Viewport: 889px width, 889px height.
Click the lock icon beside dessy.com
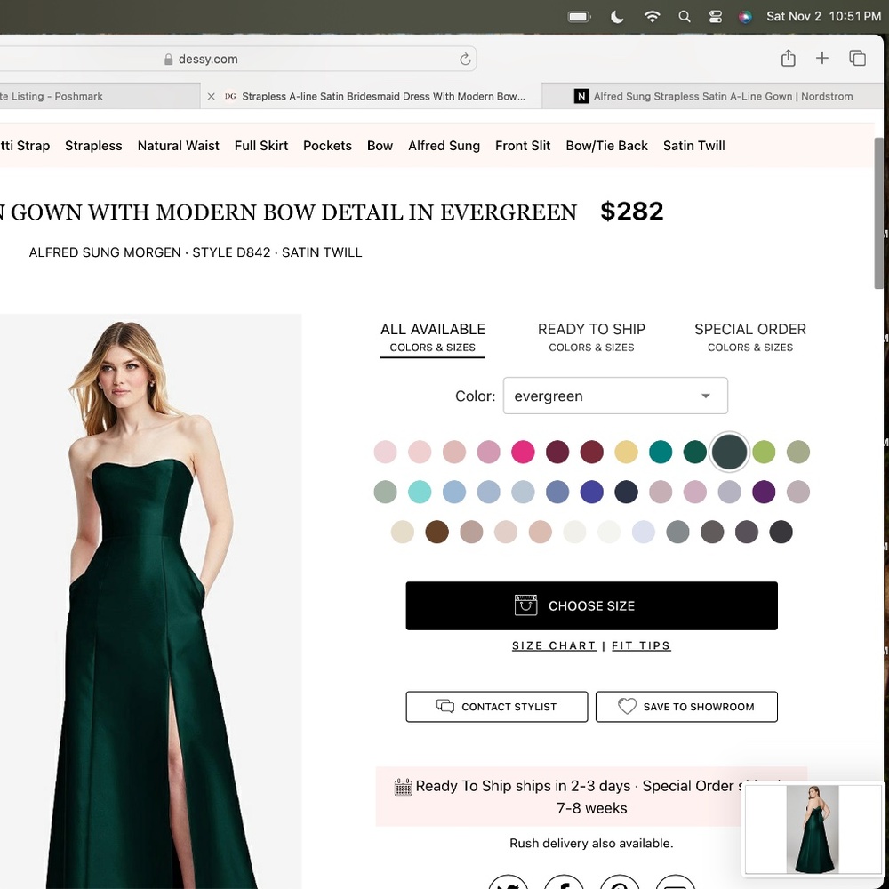[168, 59]
